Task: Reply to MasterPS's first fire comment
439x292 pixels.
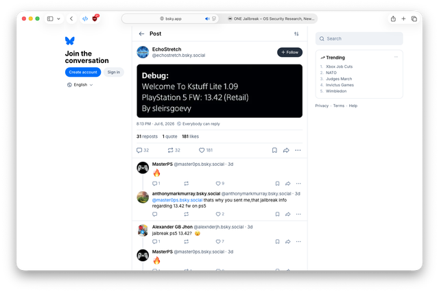Action: (x=156, y=184)
